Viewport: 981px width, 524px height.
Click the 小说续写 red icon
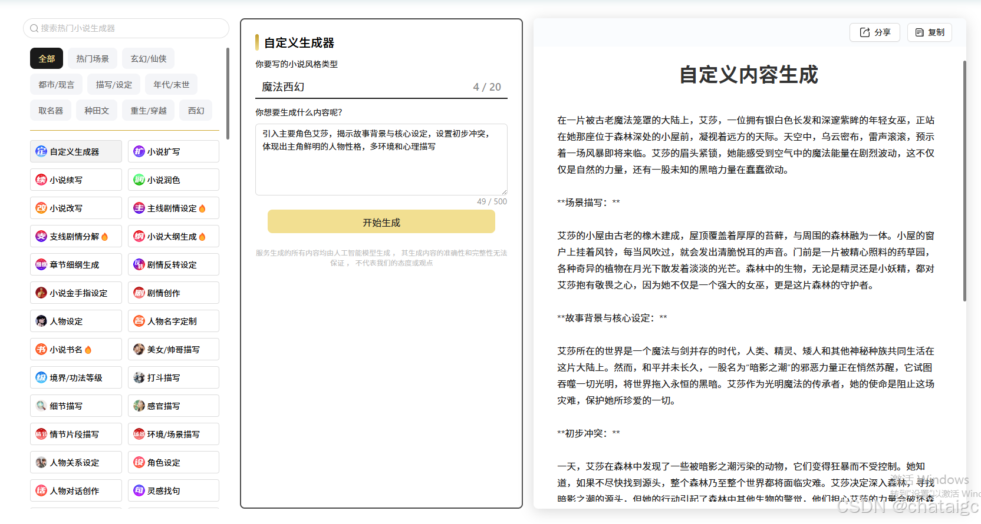coord(41,180)
